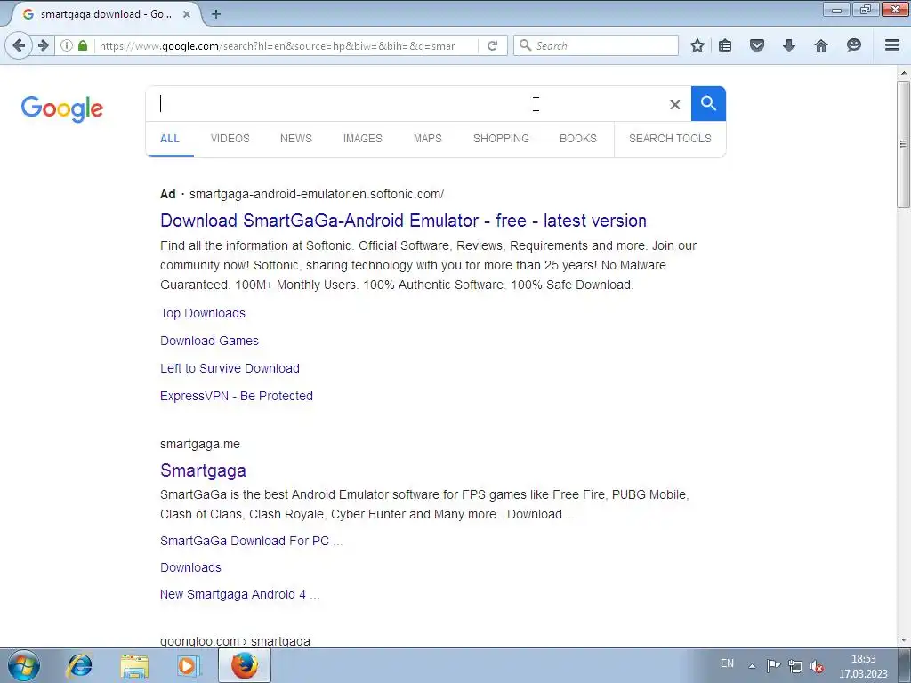Open Left to Survive Download link

click(x=230, y=368)
